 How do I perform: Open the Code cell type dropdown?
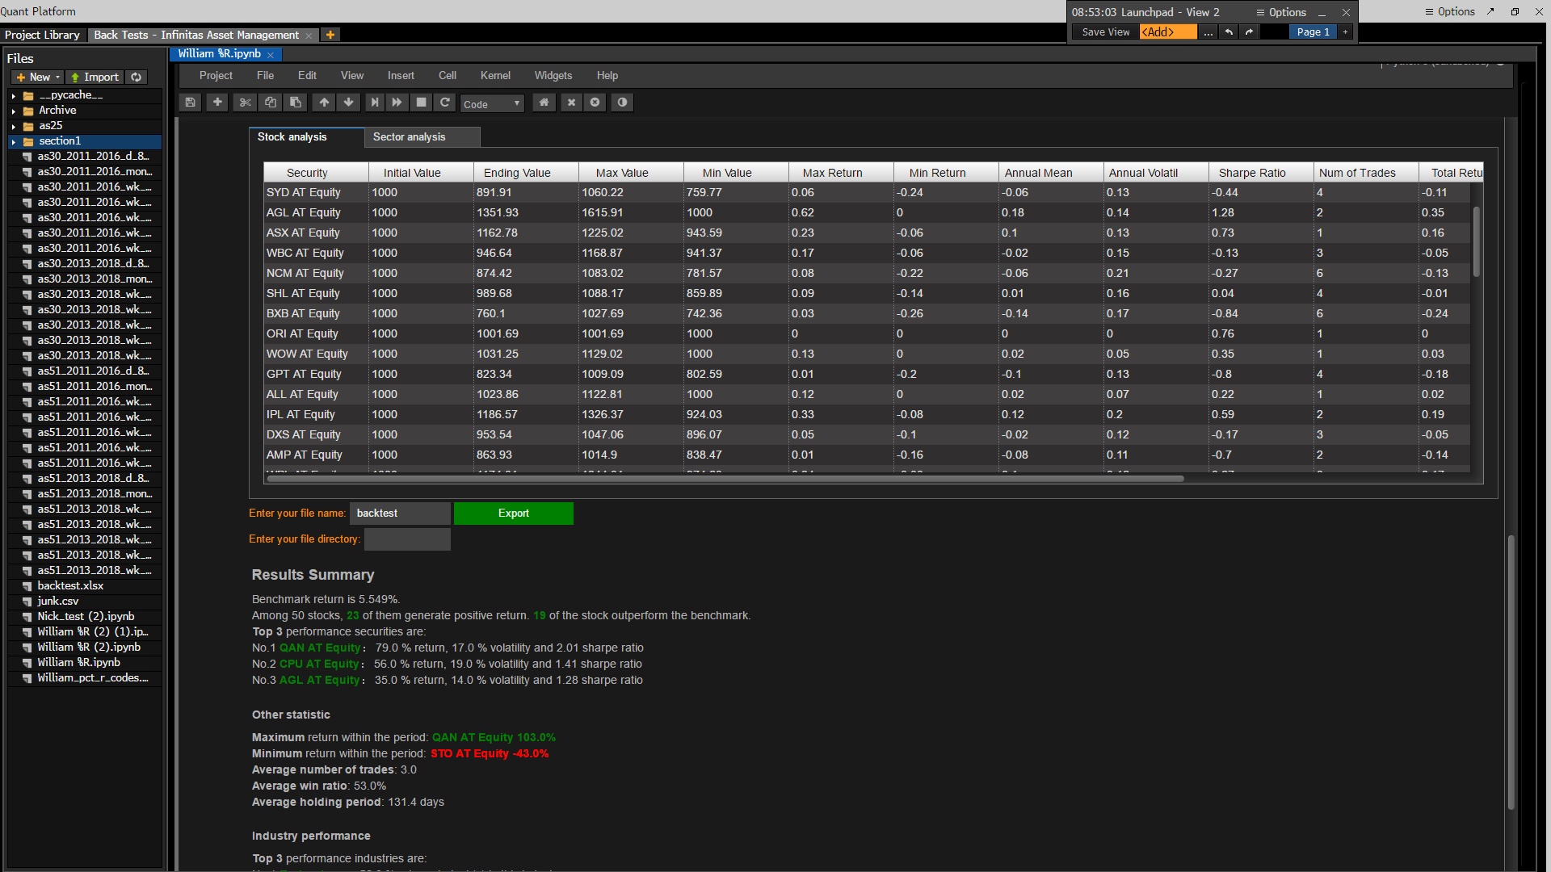492,104
